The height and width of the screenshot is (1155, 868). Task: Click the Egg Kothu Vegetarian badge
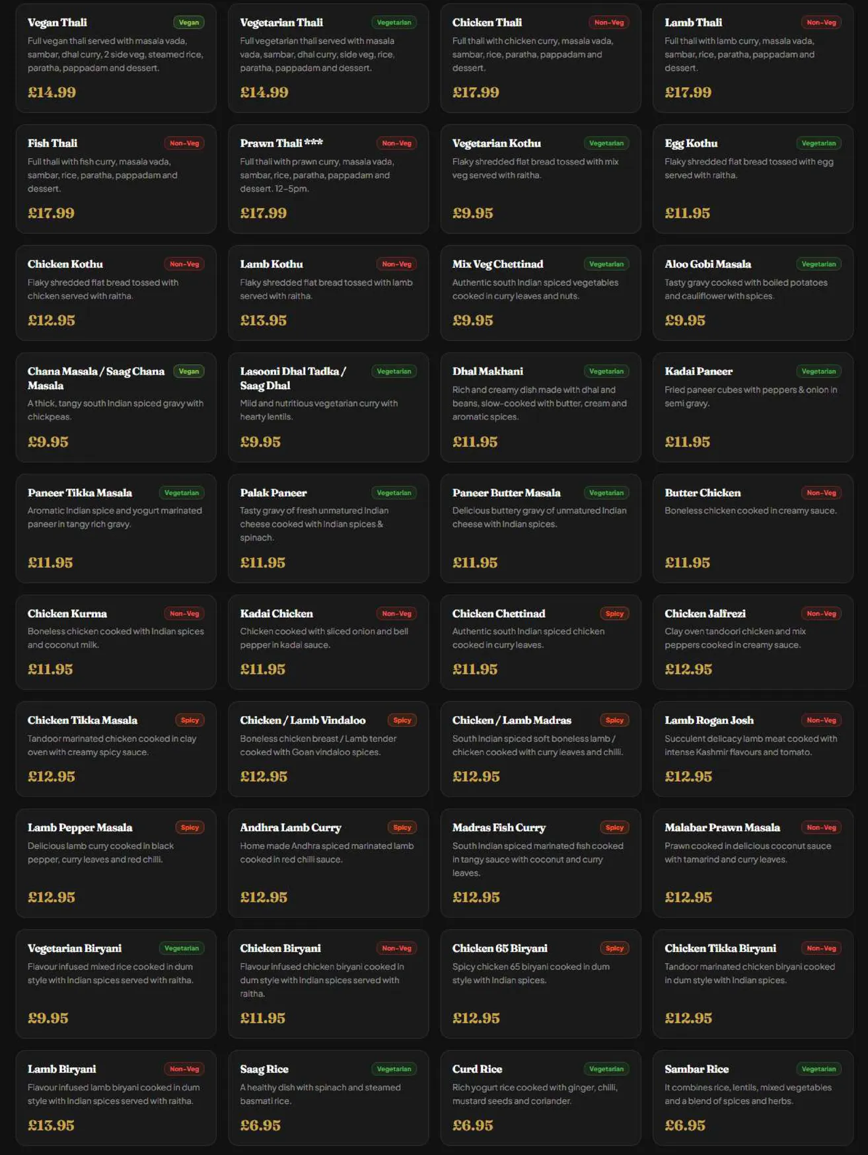[818, 143]
